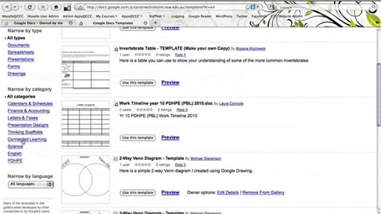381x214 pixels.
Task: Use the Work Timeline PDHPE template
Action: [138, 138]
